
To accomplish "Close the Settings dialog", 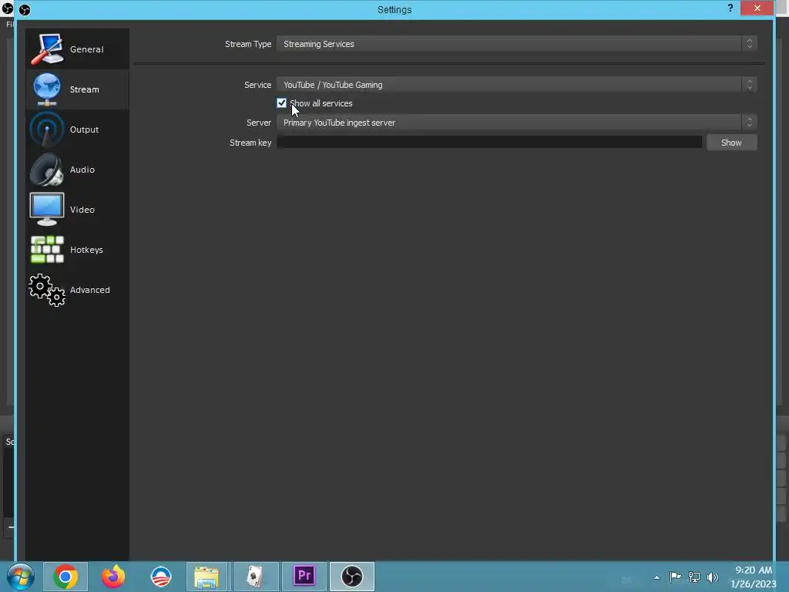I will 757,8.
